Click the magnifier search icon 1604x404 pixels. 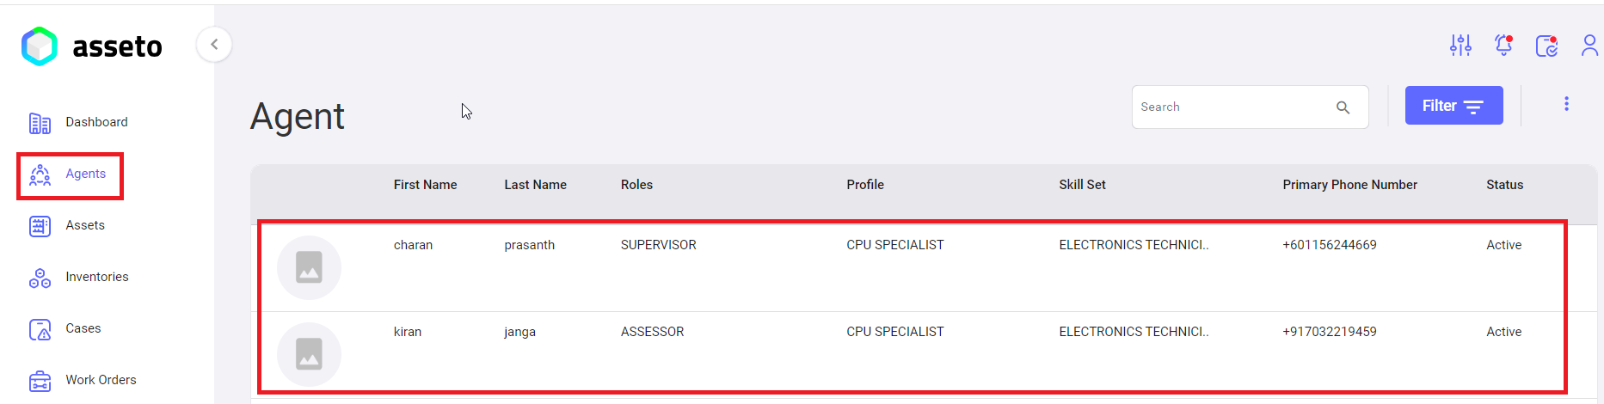[1343, 107]
